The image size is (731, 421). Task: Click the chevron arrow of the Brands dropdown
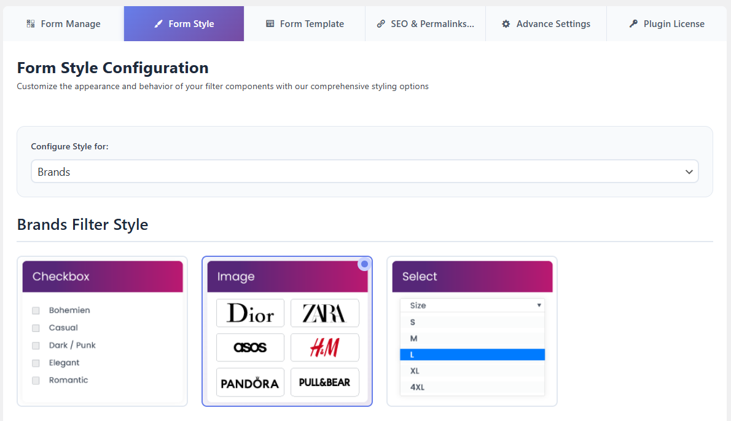pyautogui.click(x=689, y=171)
